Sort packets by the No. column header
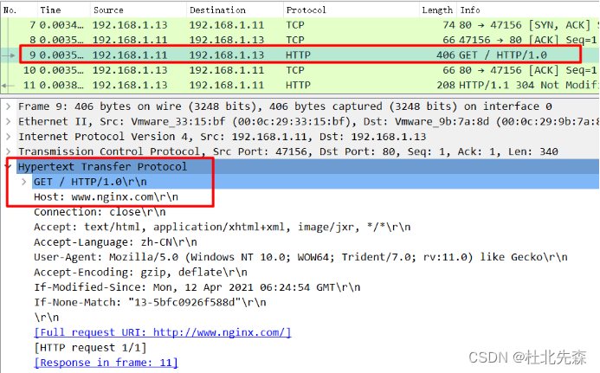This screenshot has width=600, height=373. [x=18, y=10]
